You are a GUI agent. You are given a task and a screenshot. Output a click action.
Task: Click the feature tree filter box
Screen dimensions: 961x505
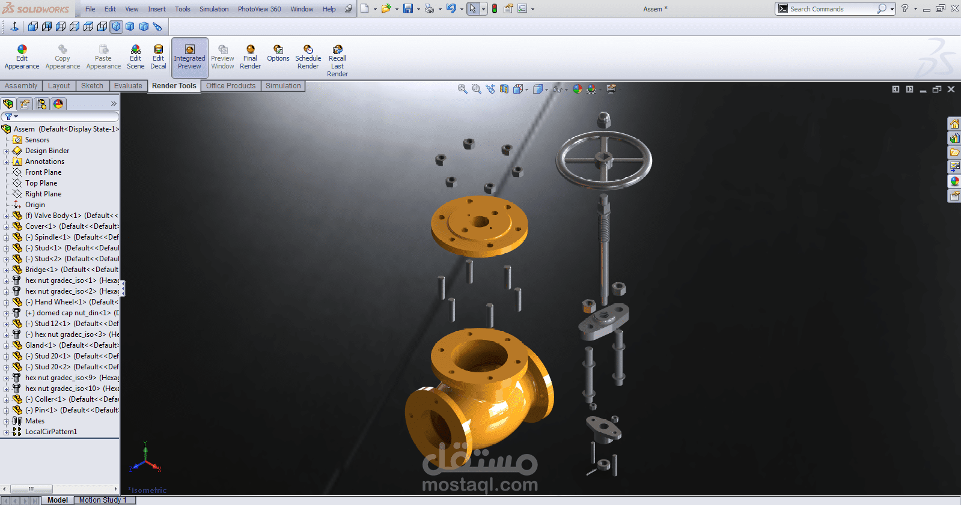pyautogui.click(x=60, y=116)
